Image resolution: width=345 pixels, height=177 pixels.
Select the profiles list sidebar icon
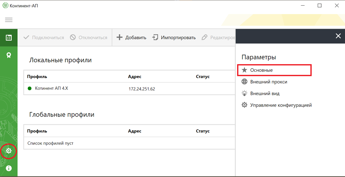(9, 38)
